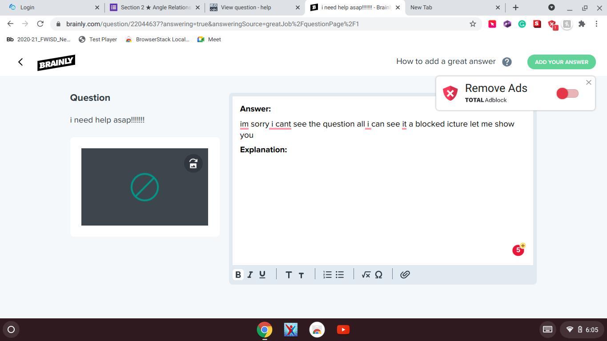Click the red S extension icon
The width and height of the screenshot is (607, 341).
point(537,24)
